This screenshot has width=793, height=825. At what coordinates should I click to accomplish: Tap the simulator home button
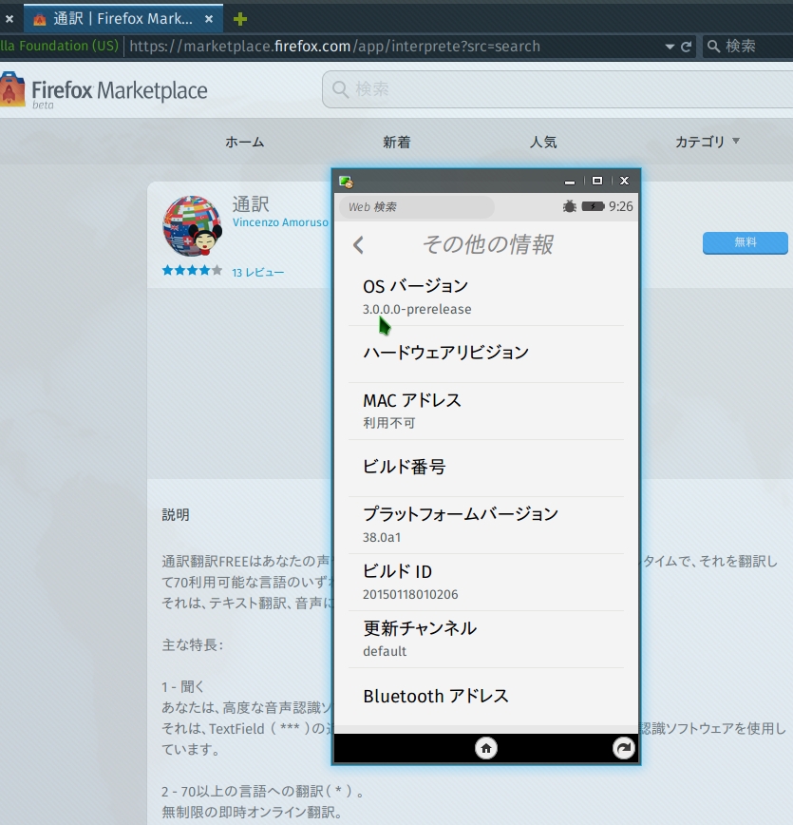(486, 748)
